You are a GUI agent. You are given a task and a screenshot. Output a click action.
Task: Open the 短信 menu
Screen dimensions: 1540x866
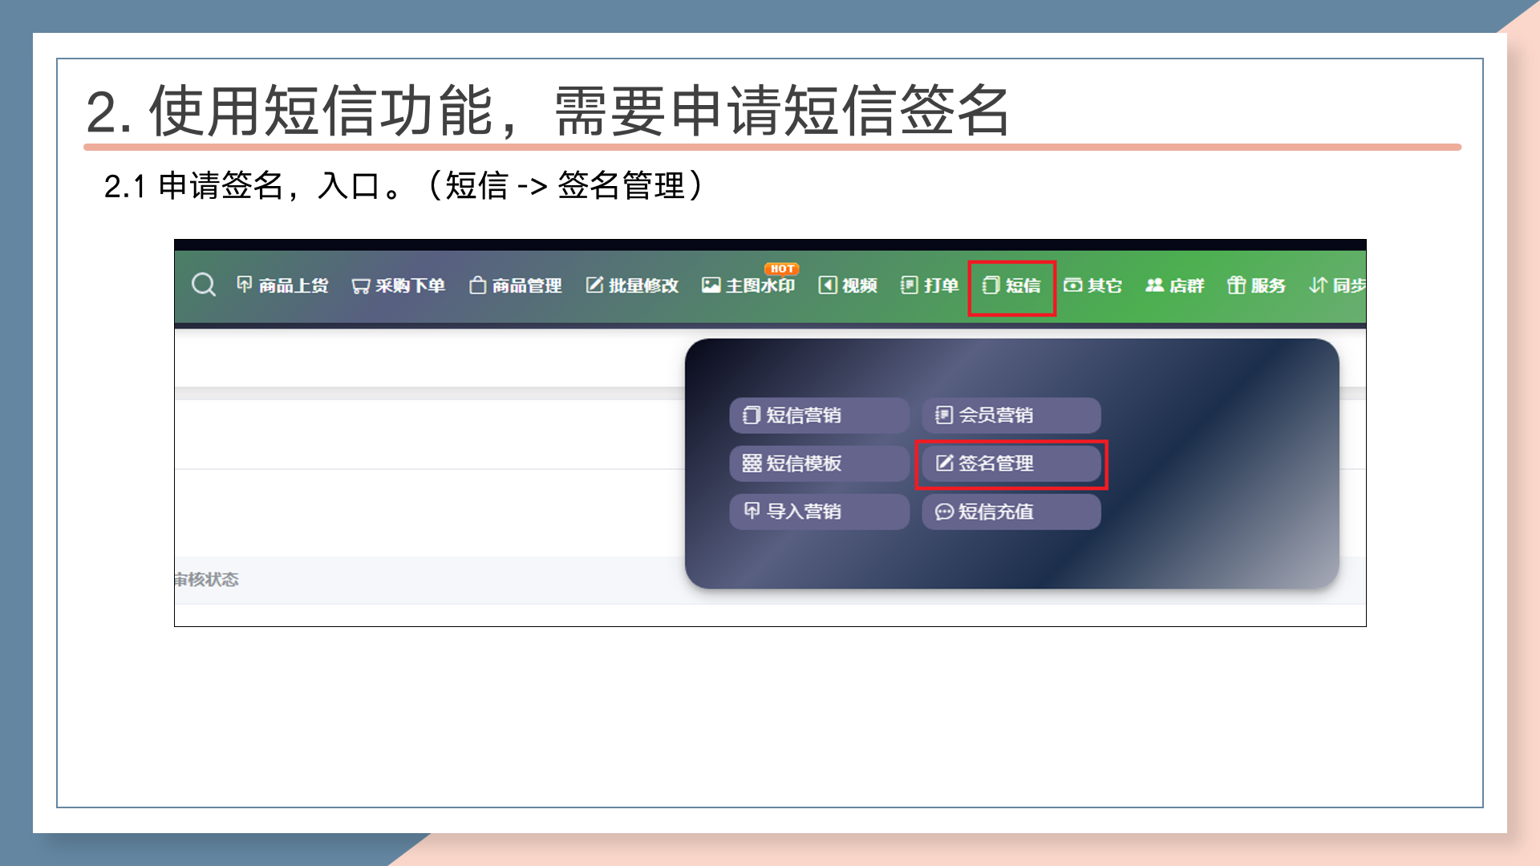(x=1011, y=285)
